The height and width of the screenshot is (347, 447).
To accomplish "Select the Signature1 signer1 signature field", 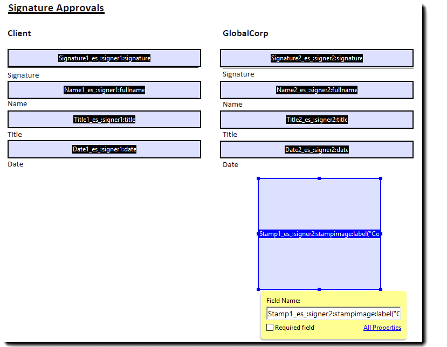I will coord(104,58).
